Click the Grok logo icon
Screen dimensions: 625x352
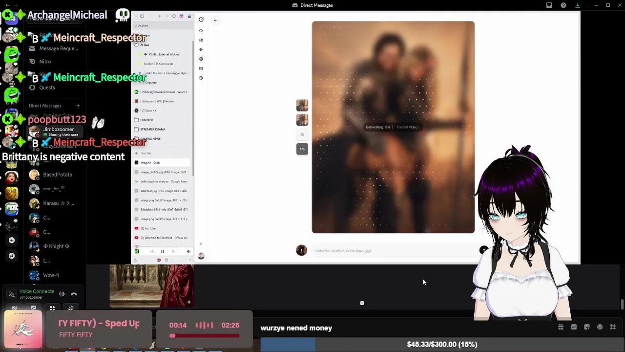click(x=201, y=20)
